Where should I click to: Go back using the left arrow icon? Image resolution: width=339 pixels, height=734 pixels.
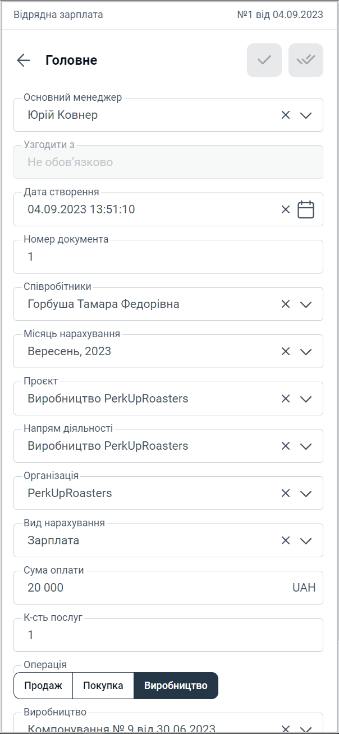click(24, 60)
